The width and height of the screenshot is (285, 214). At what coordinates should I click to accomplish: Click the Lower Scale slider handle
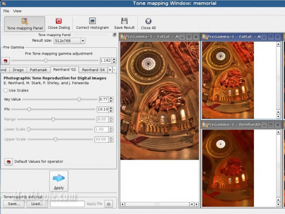pos(29,129)
